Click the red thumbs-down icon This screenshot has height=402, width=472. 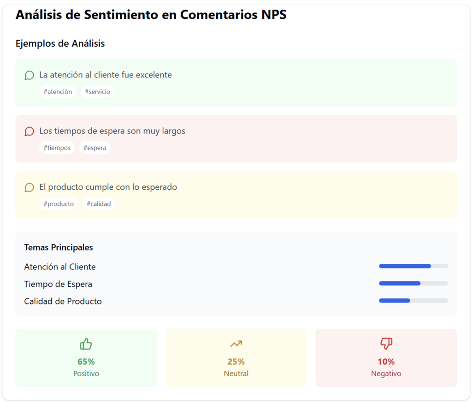(x=386, y=344)
